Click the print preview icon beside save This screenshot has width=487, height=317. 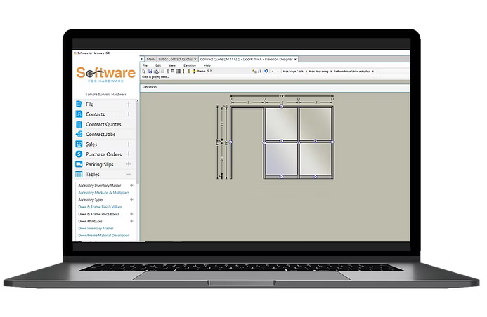[x=156, y=72]
